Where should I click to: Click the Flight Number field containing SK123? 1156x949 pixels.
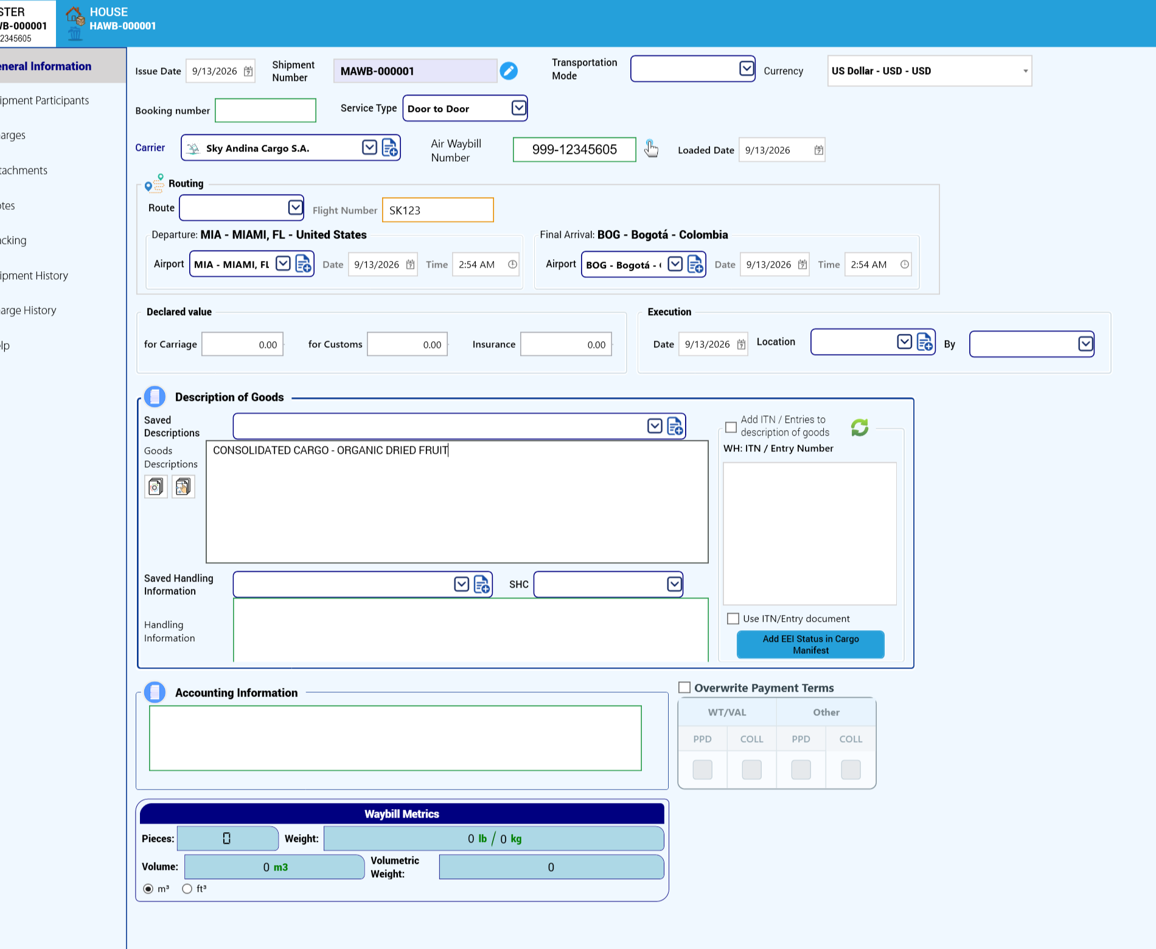click(x=438, y=210)
